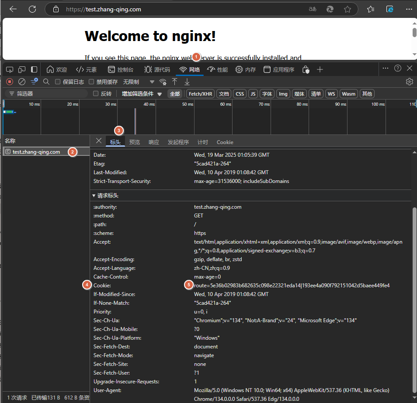Focus the 筛选器 filter input
417x403 pixels.
click(x=46, y=93)
